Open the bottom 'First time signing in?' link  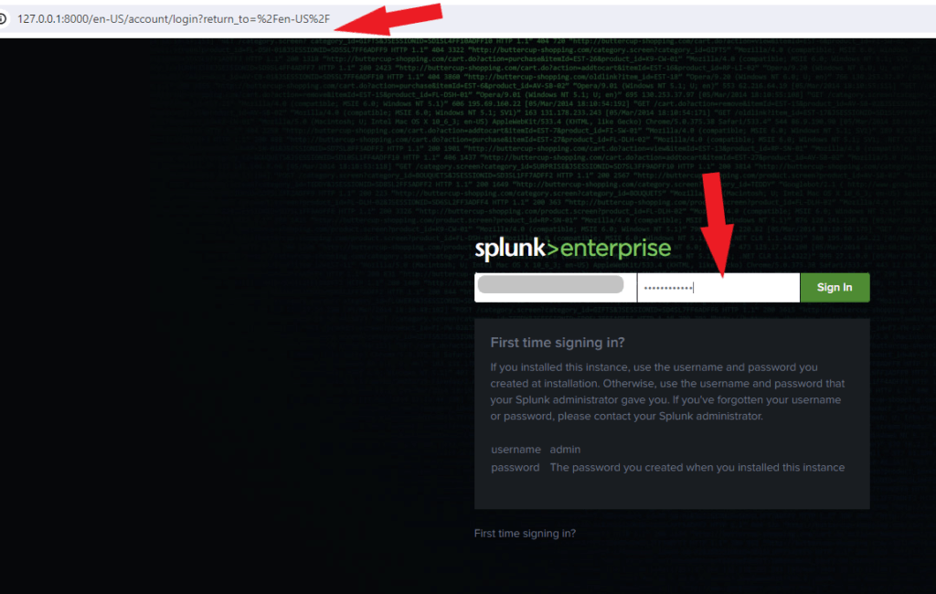pos(525,533)
